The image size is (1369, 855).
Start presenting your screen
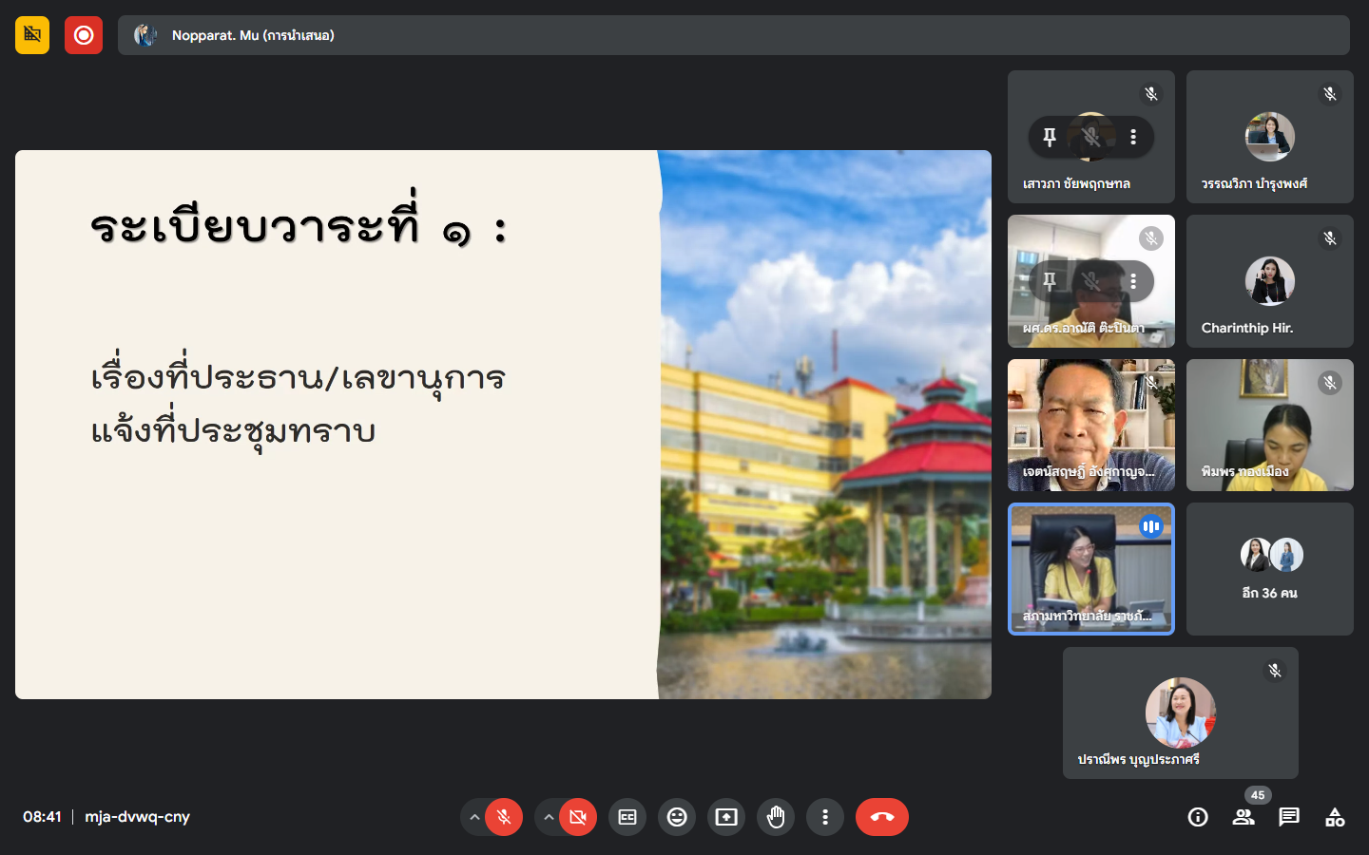coord(726,817)
